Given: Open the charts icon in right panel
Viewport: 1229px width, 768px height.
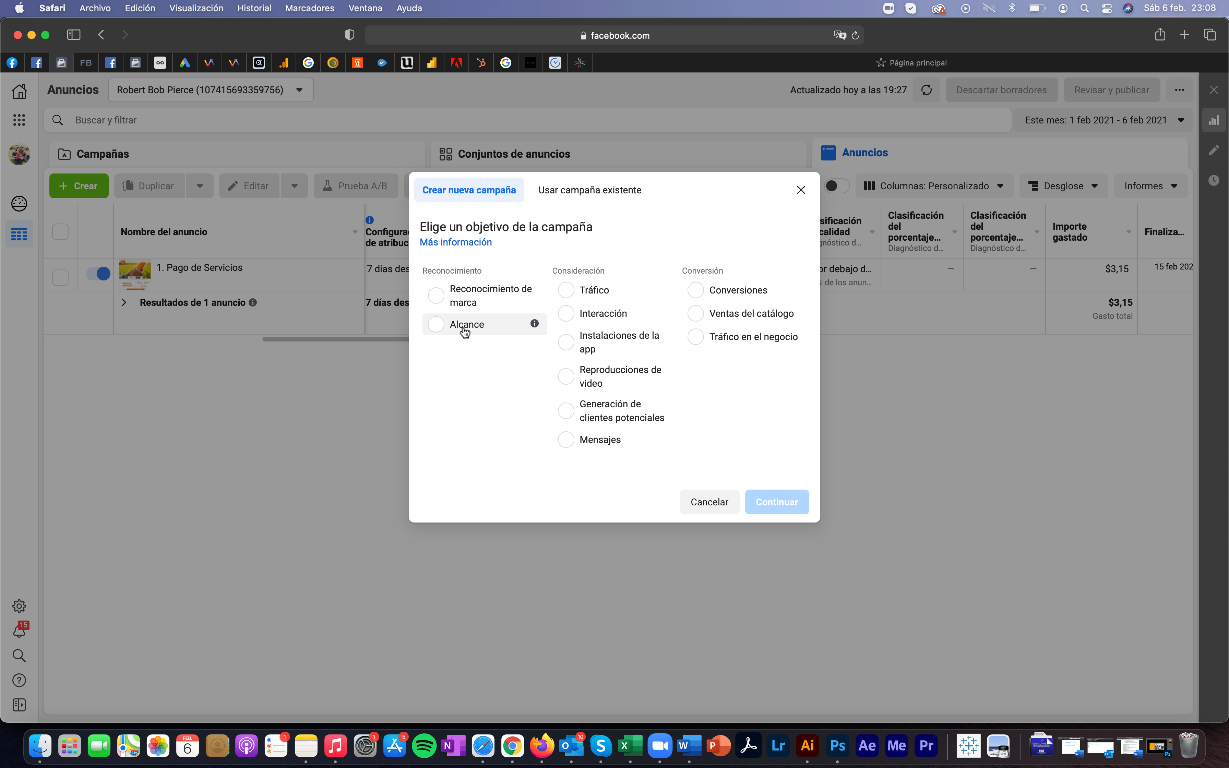Looking at the screenshot, I should click(x=1214, y=120).
